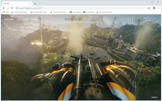Maximize the Chrome window
The image size is (162, 101).
point(152,2)
